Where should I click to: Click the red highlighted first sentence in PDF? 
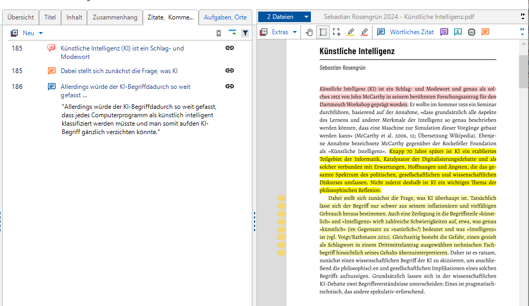408,97
